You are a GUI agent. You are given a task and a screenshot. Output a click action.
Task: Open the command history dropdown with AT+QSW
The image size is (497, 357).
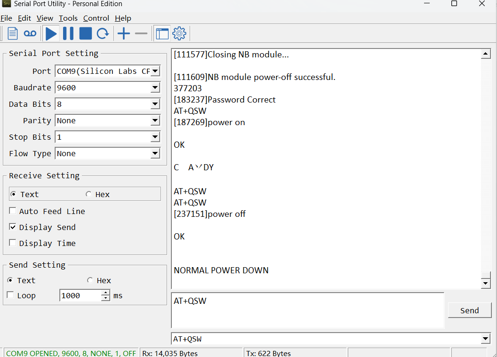(486, 339)
